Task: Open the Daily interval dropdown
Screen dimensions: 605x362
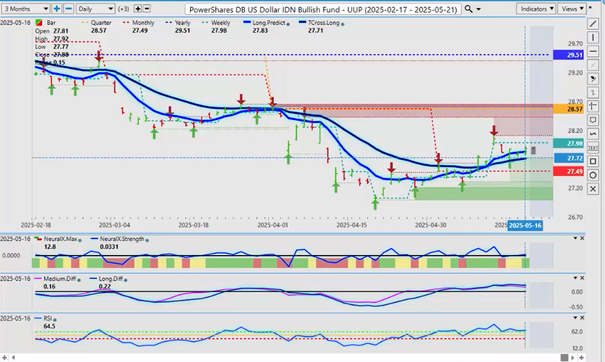Action: pos(95,9)
